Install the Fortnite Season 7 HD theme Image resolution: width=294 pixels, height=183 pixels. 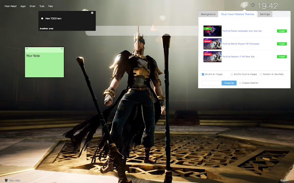[x=282, y=57]
